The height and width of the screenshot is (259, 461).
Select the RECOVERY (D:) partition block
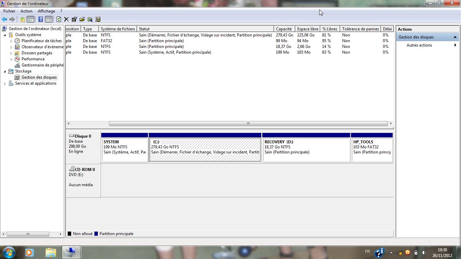(x=306, y=147)
